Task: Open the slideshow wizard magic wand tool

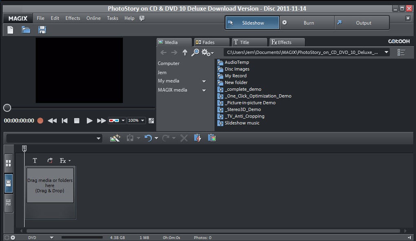Action: (115, 138)
